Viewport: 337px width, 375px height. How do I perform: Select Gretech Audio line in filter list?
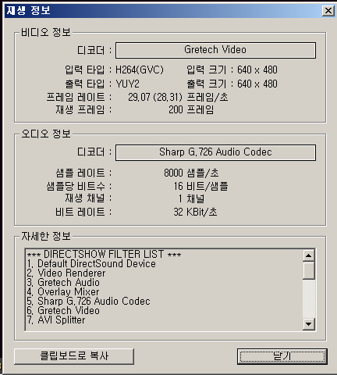(x=63, y=282)
